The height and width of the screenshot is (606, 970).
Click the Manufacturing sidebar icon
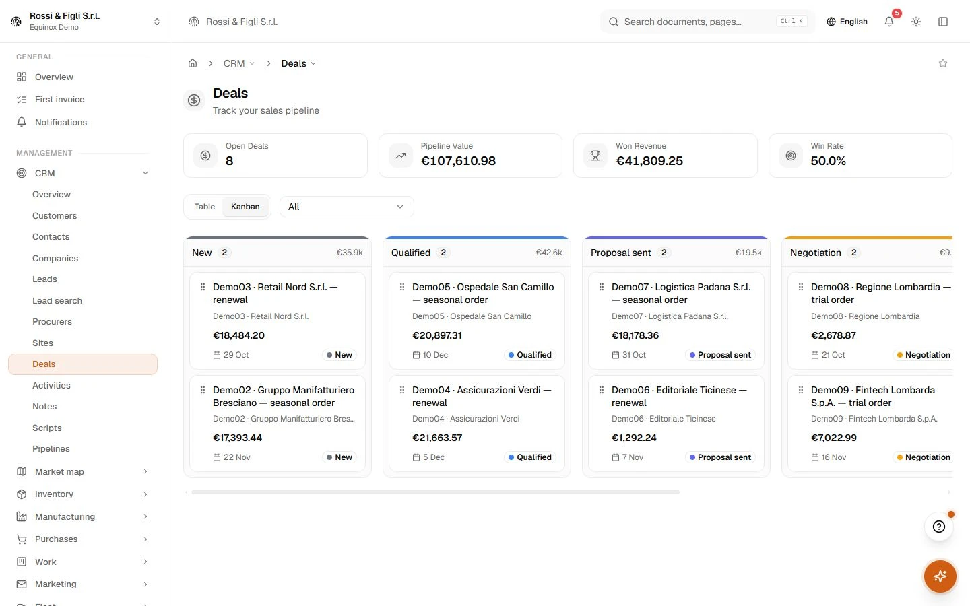pos(22,516)
